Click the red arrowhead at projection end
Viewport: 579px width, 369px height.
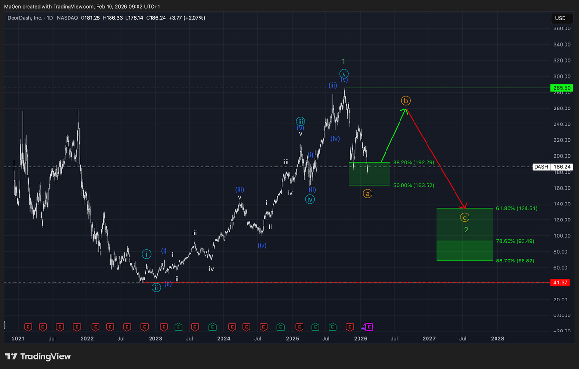pyautogui.click(x=464, y=206)
